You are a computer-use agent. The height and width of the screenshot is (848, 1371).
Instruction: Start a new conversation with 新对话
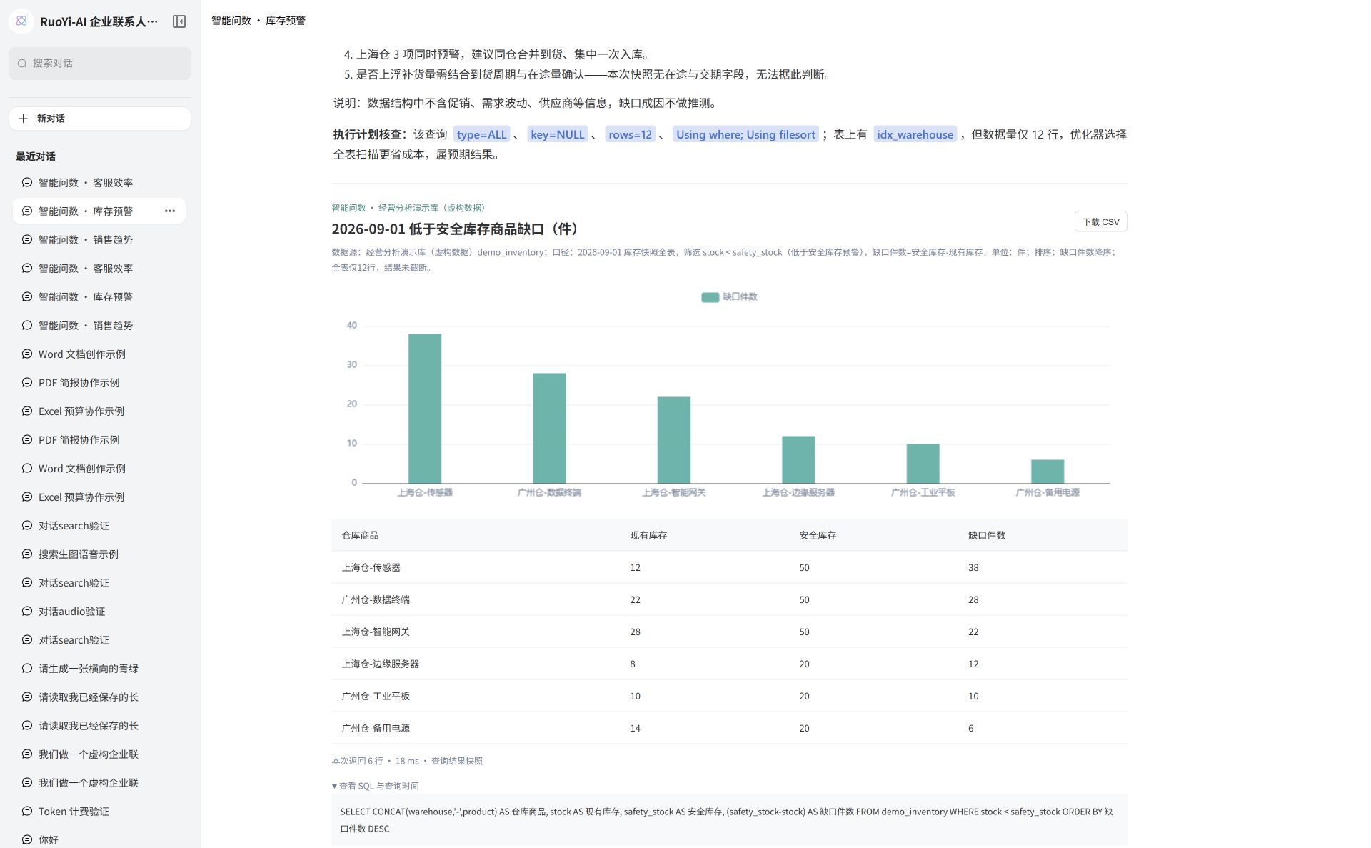tap(100, 119)
